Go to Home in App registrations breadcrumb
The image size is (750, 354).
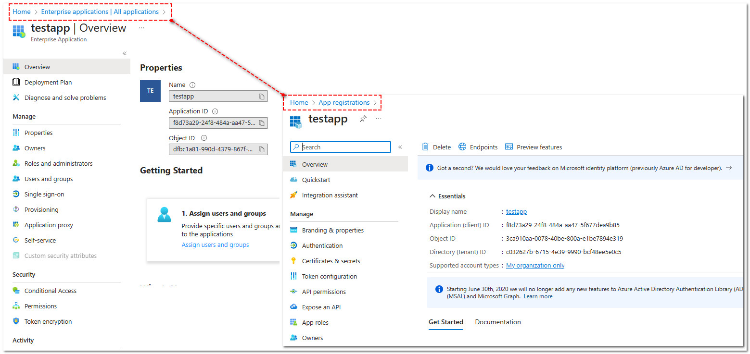click(x=299, y=102)
